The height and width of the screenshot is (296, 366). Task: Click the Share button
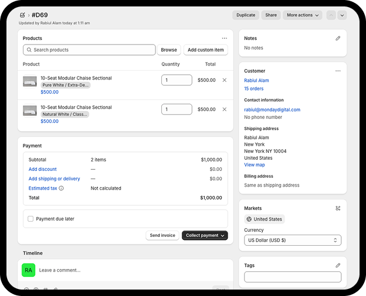[271, 15]
